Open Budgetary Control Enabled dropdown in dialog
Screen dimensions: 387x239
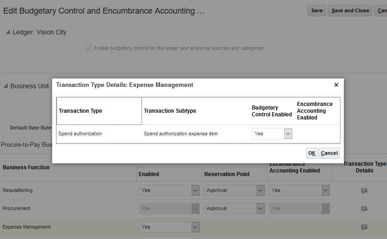288,134
